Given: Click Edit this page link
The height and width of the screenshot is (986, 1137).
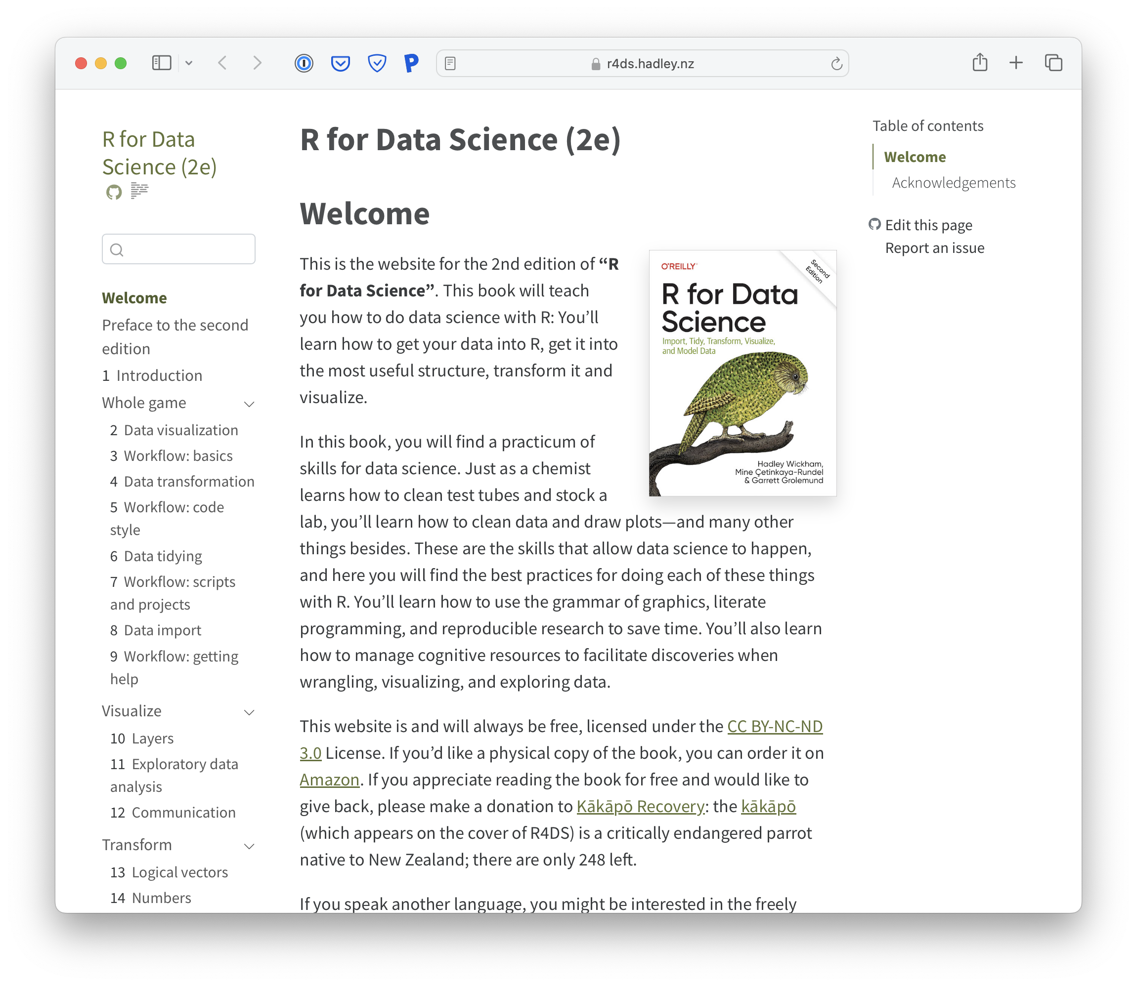Looking at the screenshot, I should tap(928, 225).
